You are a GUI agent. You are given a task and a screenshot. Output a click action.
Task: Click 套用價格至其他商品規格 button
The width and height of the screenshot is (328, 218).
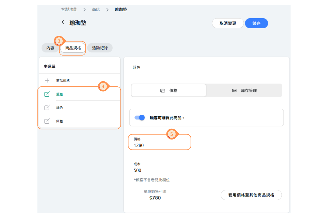click(x=251, y=195)
